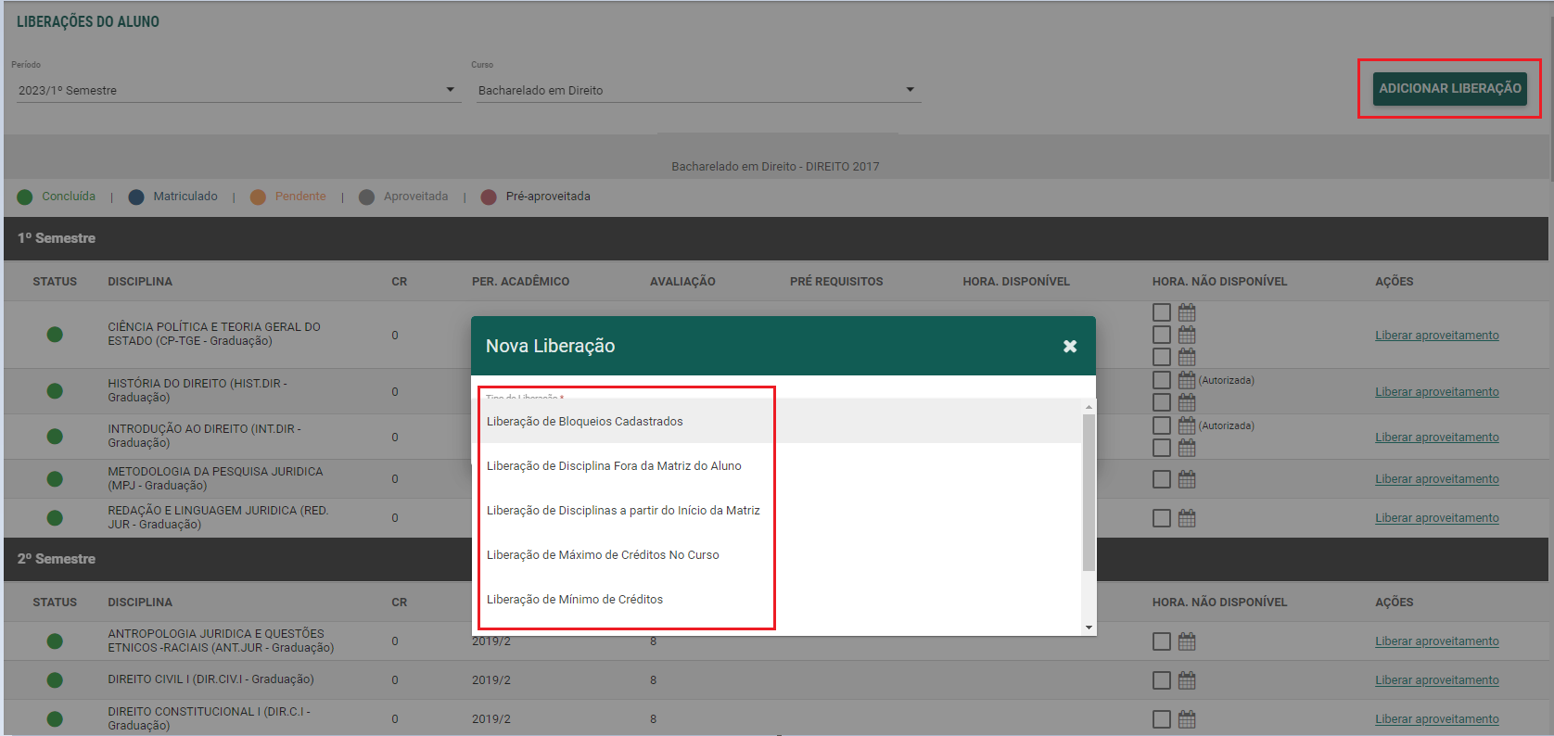Tick the checkbox in Redação e Linguagem Jurídica row
1554x736 pixels.
coord(1162,518)
